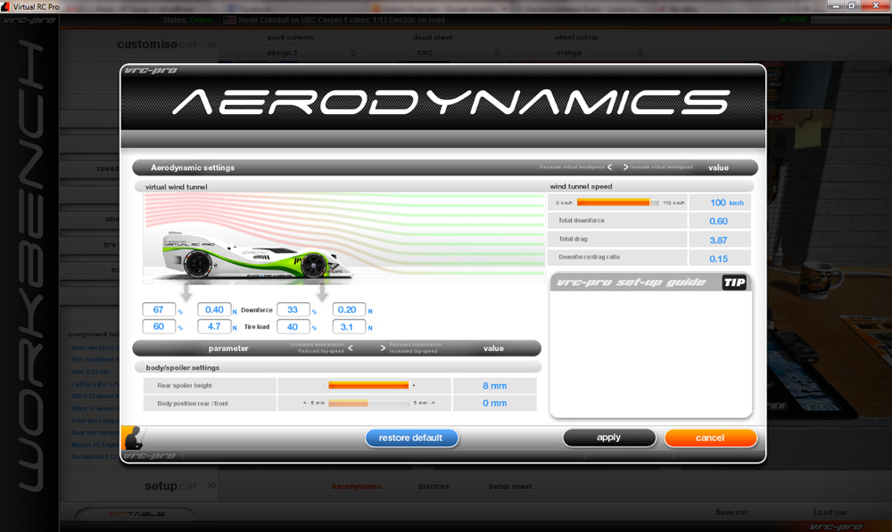Click the Body position rear / front label

tap(193, 404)
